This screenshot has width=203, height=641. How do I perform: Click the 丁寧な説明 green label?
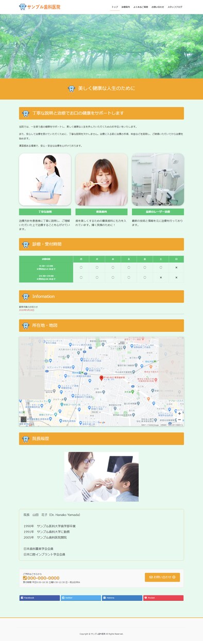coord(45,212)
